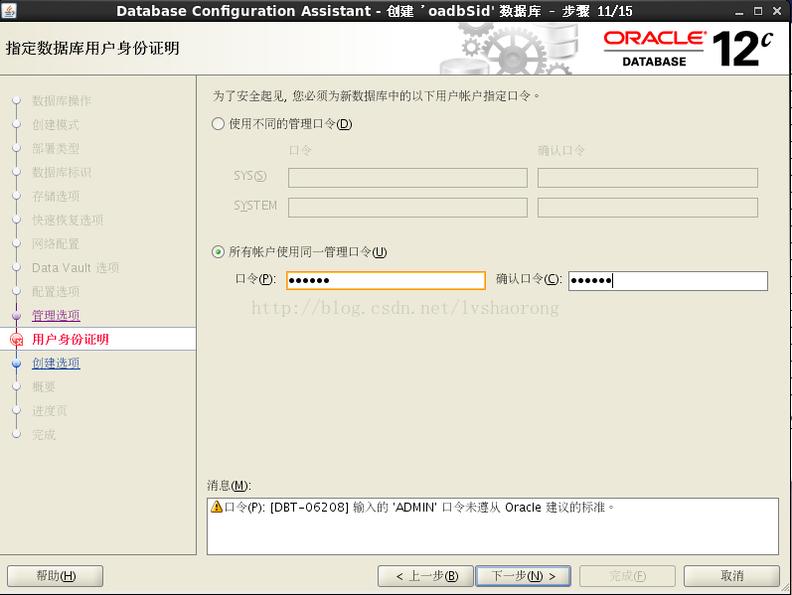Click the DBT-06208 warning message text

click(x=419, y=508)
